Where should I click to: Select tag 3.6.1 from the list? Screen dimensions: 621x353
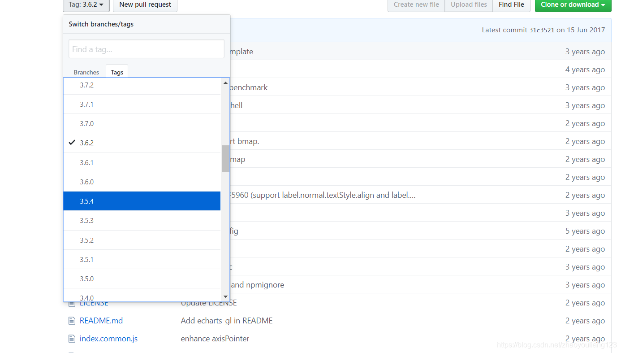(142, 162)
